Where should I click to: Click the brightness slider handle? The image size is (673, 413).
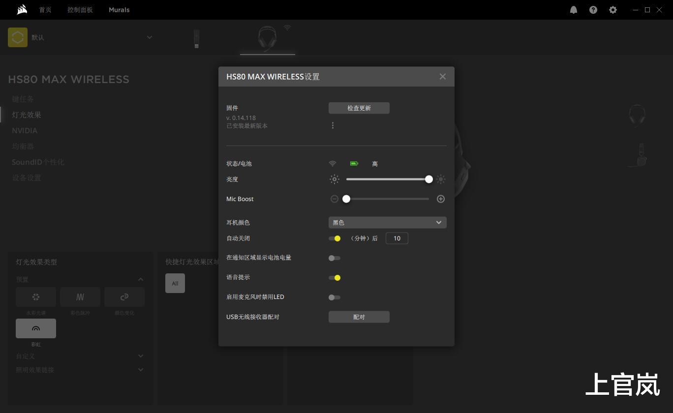coord(429,179)
